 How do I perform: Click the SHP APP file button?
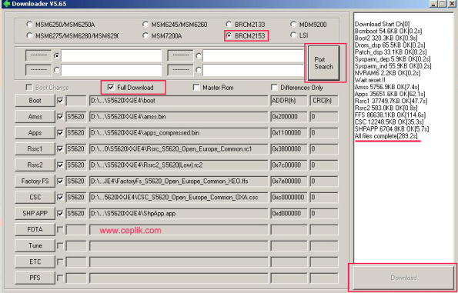click(35, 213)
